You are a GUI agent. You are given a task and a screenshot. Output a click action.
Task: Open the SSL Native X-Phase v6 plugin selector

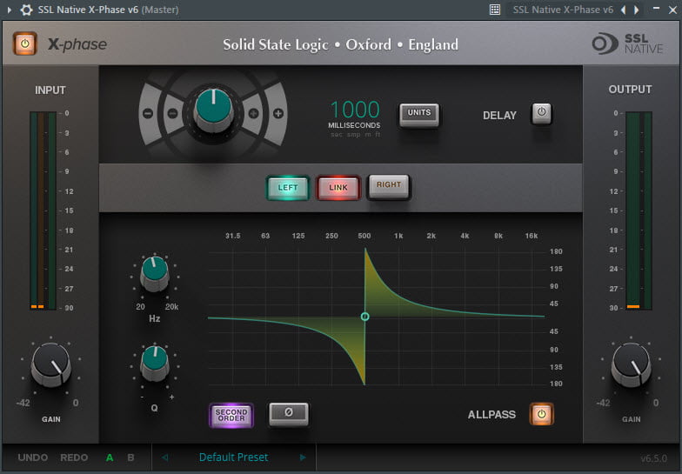tap(562, 10)
